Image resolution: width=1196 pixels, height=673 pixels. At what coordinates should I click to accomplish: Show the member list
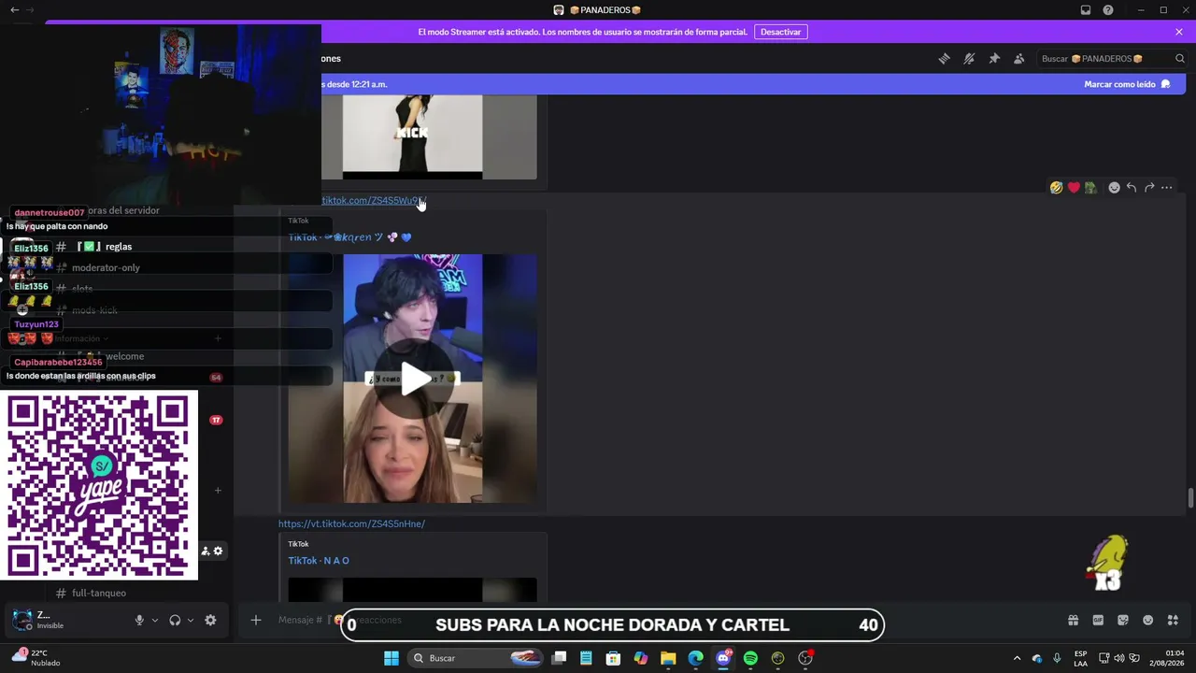click(1019, 59)
